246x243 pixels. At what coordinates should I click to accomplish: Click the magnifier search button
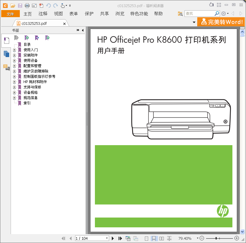tap(217, 14)
